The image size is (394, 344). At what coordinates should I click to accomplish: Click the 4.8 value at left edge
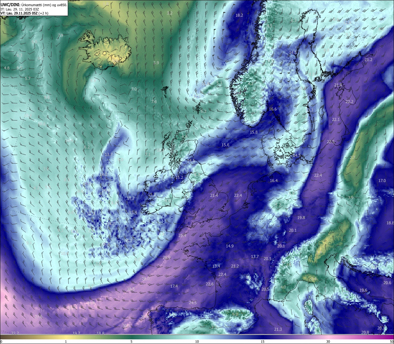[x=6, y=68]
